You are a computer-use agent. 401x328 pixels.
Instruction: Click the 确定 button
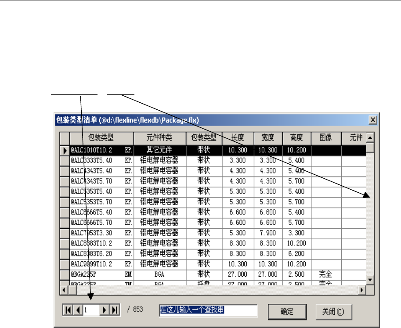click(x=287, y=312)
